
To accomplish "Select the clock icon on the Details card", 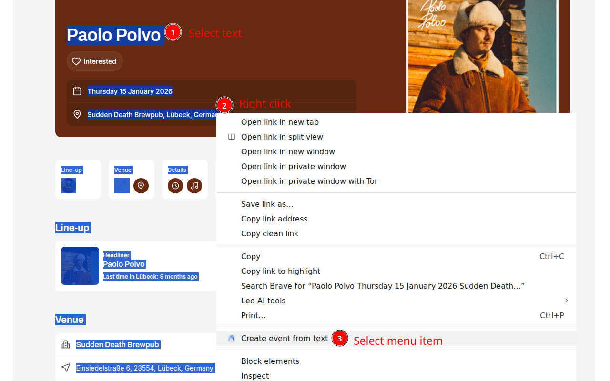I will [x=175, y=186].
